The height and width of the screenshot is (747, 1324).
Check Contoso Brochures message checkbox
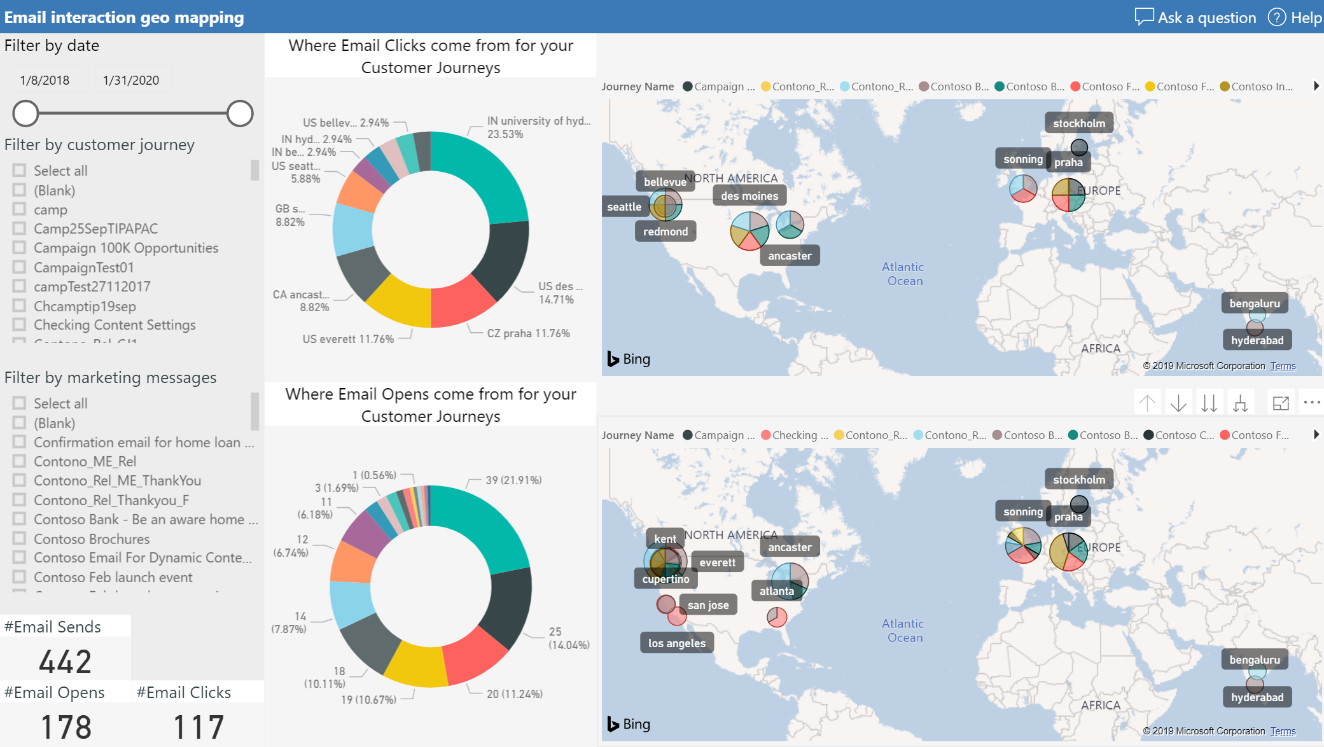click(x=19, y=539)
